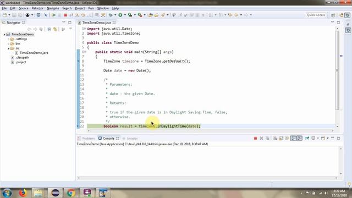Click the Java perspective icon
The image size is (352, 198).
click(341, 15)
